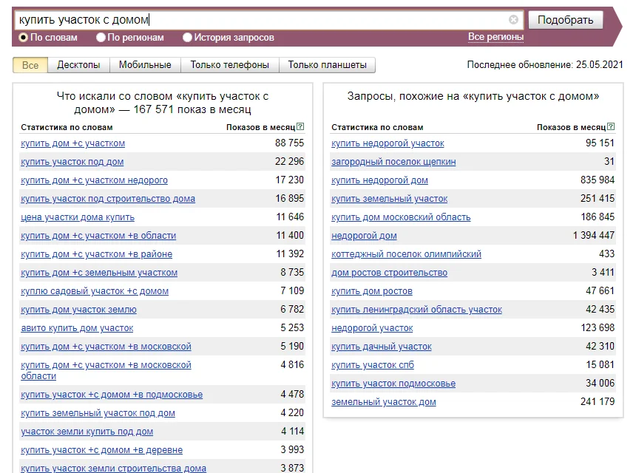Select коттеджный поселок олимпийский query
The height and width of the screenshot is (473, 636).
pyautogui.click(x=405, y=254)
